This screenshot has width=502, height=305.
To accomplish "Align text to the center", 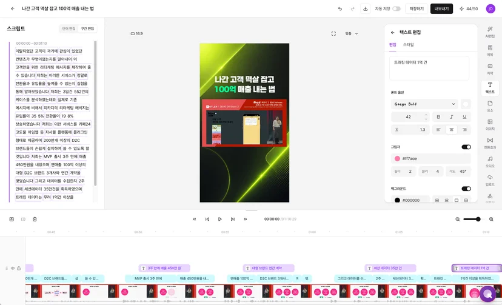I will (x=452, y=130).
